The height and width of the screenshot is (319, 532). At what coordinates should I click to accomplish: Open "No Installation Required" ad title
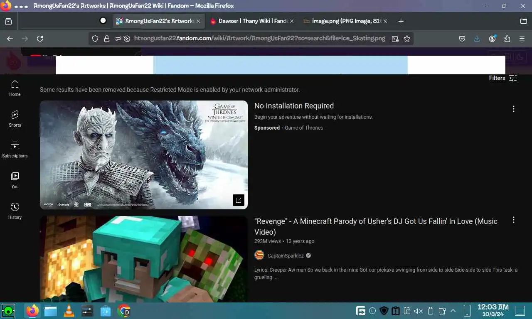click(x=294, y=106)
